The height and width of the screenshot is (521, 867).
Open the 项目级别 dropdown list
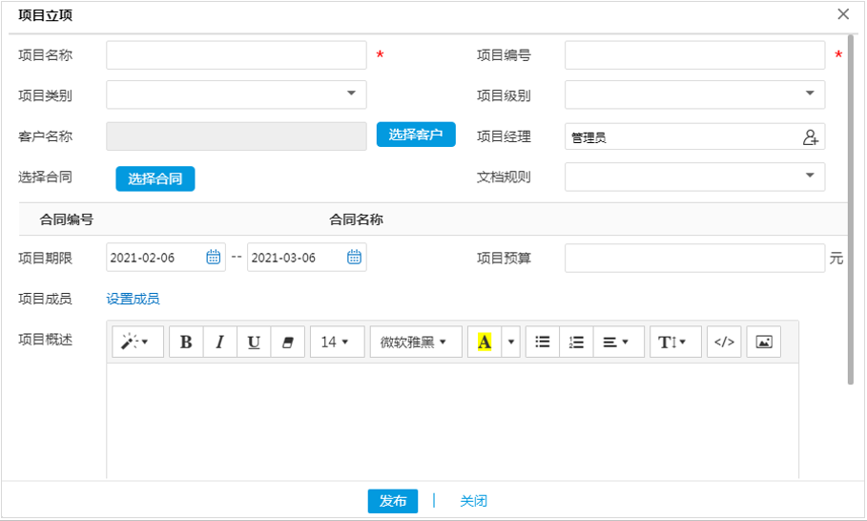(x=809, y=94)
